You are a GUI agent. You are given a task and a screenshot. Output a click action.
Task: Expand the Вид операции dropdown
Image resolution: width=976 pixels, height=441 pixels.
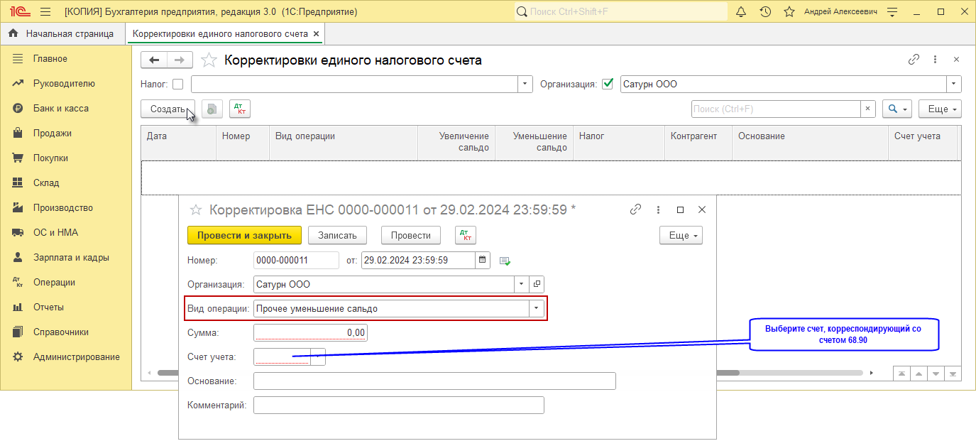pyautogui.click(x=537, y=309)
